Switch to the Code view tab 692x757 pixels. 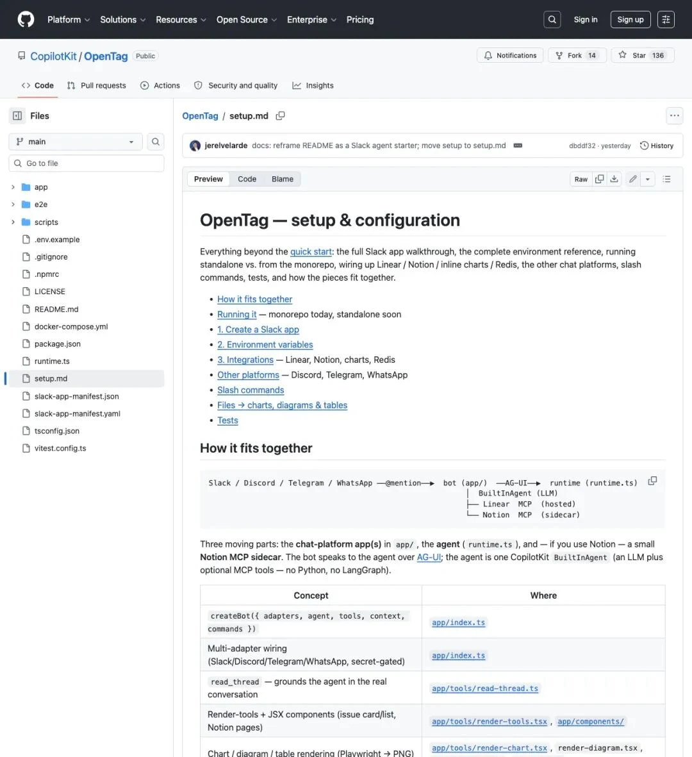click(247, 179)
